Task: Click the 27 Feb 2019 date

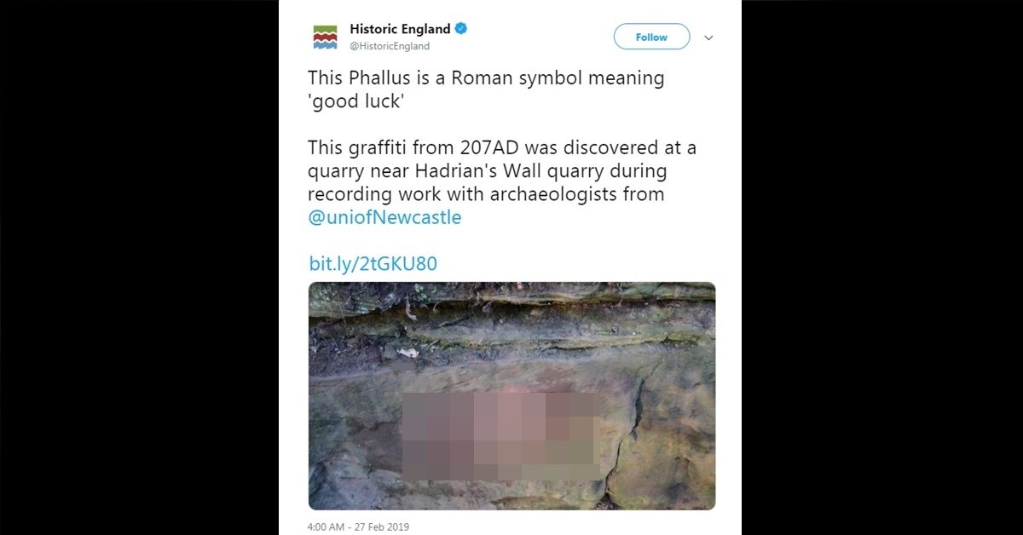Action: pos(389,527)
